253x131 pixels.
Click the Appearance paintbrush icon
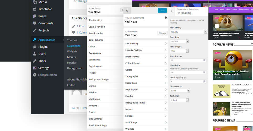tap(35, 40)
